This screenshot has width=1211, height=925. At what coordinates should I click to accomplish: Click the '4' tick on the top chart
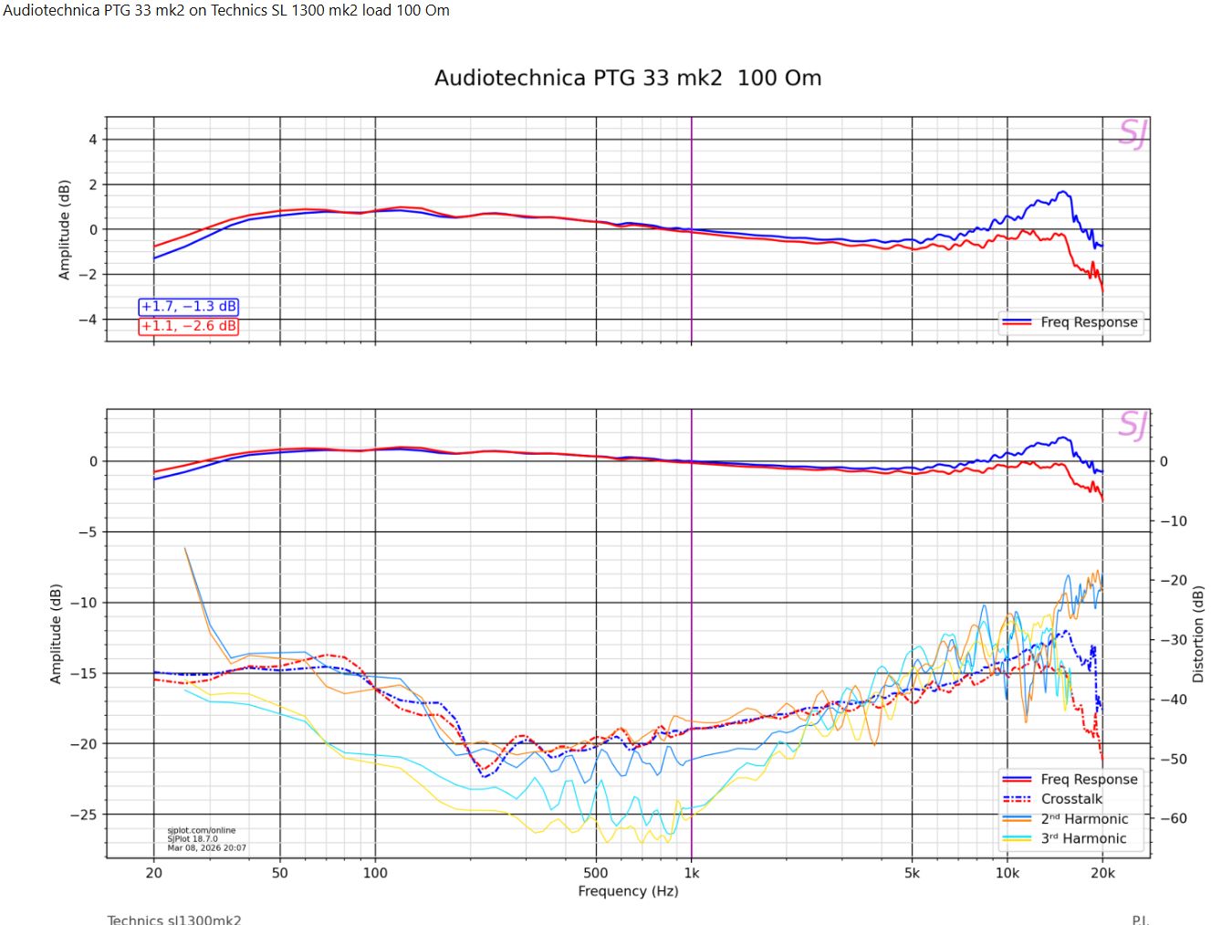(93, 140)
